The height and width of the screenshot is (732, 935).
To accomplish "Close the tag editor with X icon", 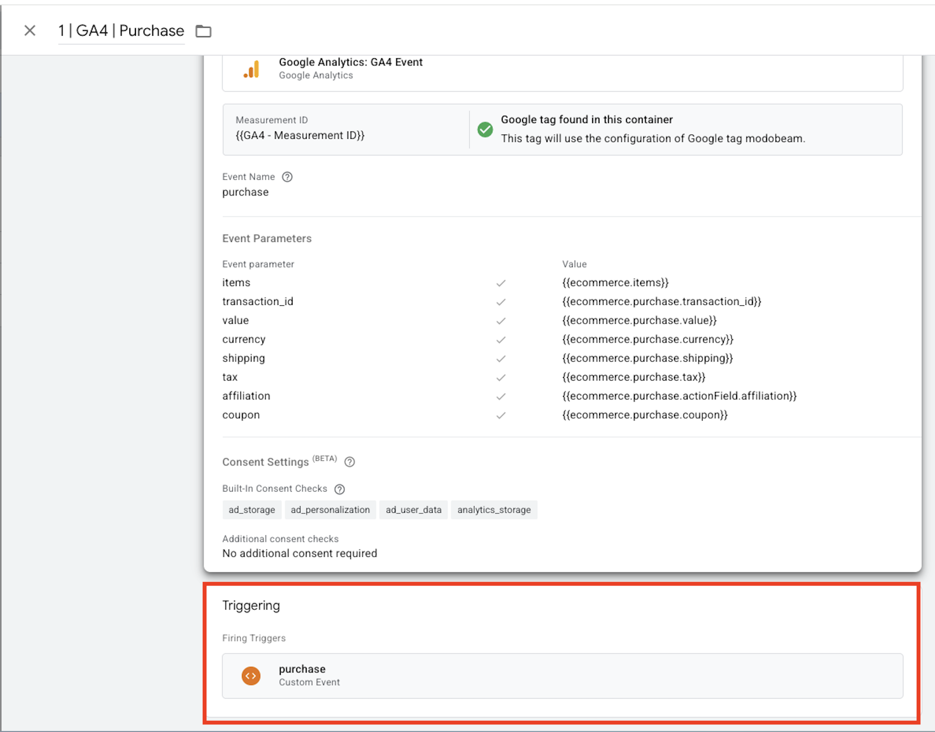I will point(30,31).
